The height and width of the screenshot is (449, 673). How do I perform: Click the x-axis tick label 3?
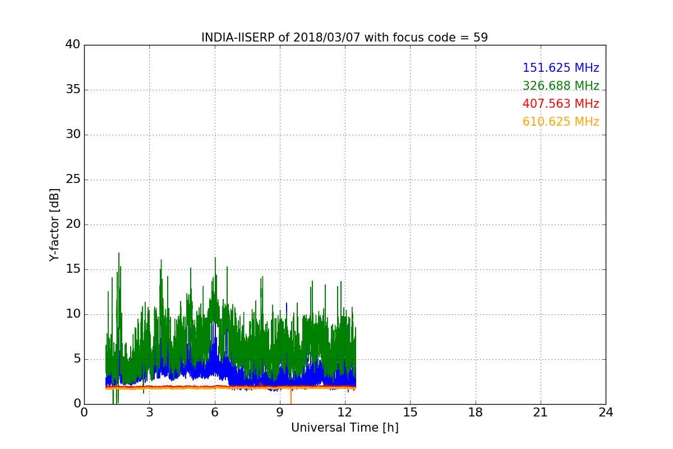[149, 413]
